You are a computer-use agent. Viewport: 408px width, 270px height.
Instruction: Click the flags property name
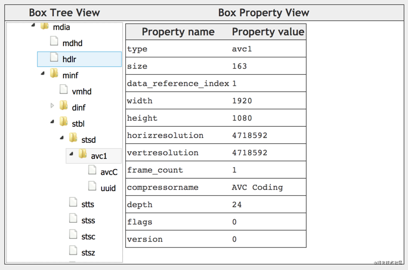[x=140, y=222]
